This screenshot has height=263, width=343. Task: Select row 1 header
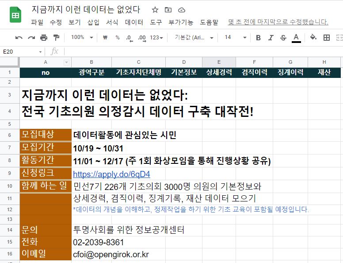click(9, 72)
